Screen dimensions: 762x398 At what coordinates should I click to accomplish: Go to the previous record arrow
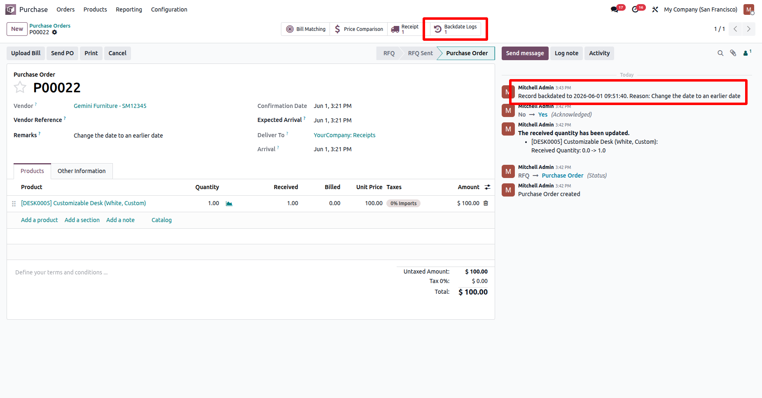(735, 29)
